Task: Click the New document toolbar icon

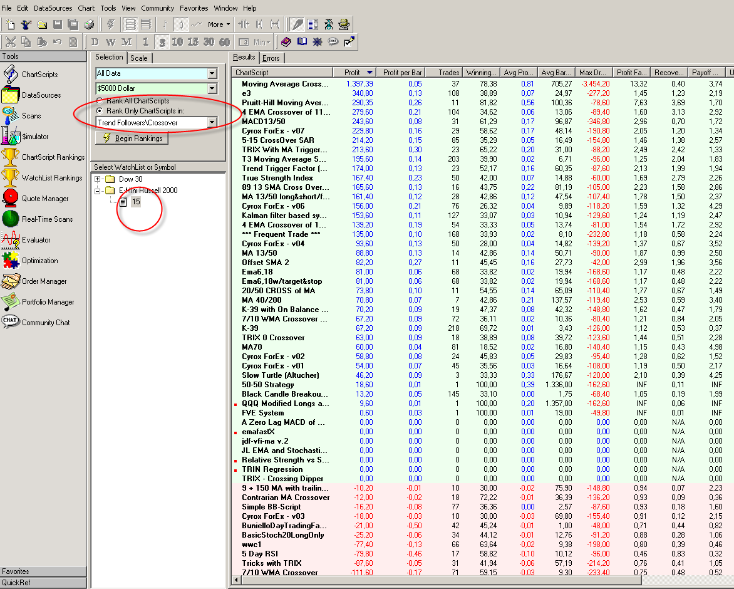Action: pyautogui.click(x=10, y=24)
